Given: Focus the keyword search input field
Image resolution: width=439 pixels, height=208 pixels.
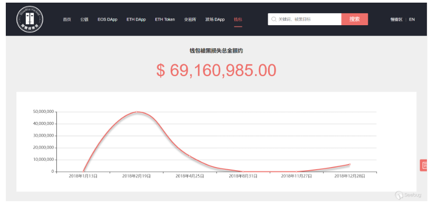Looking at the screenshot, I should pyautogui.click(x=305, y=19).
